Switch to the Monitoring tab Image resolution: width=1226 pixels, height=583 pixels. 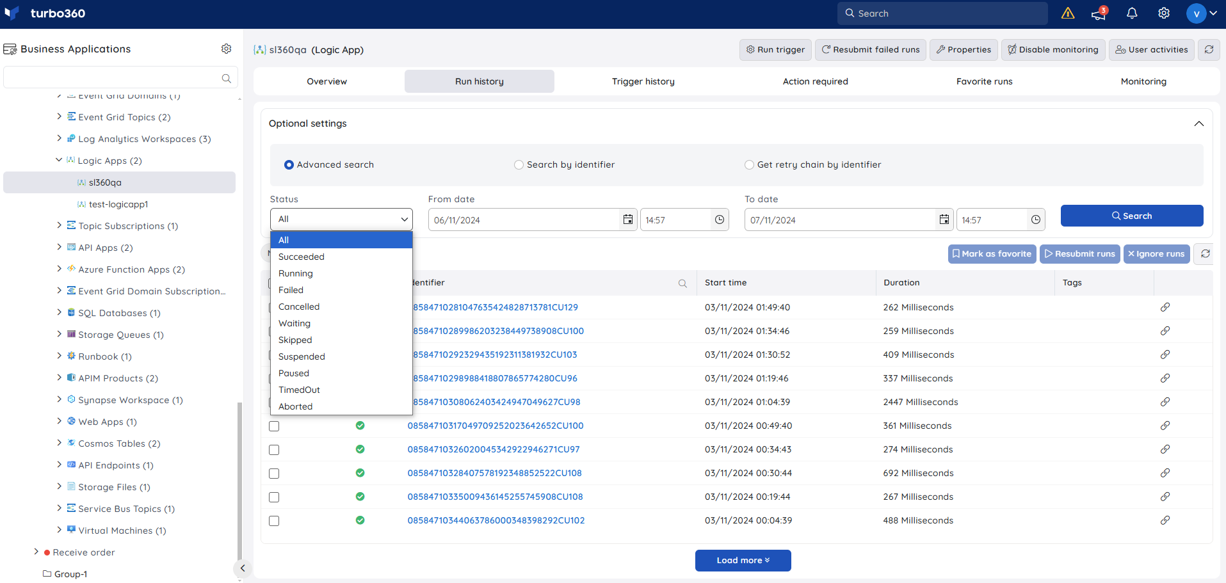[x=1143, y=81]
